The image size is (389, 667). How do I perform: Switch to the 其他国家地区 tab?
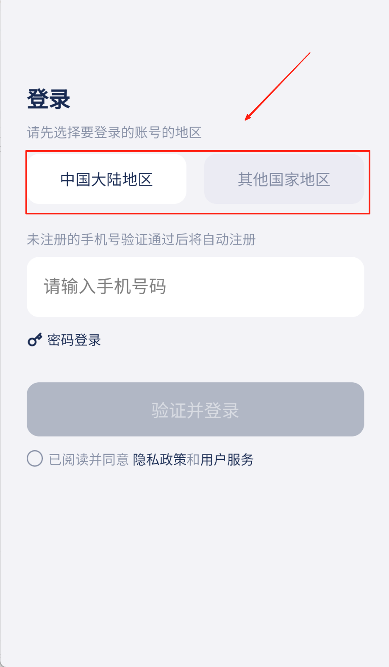[x=284, y=179]
